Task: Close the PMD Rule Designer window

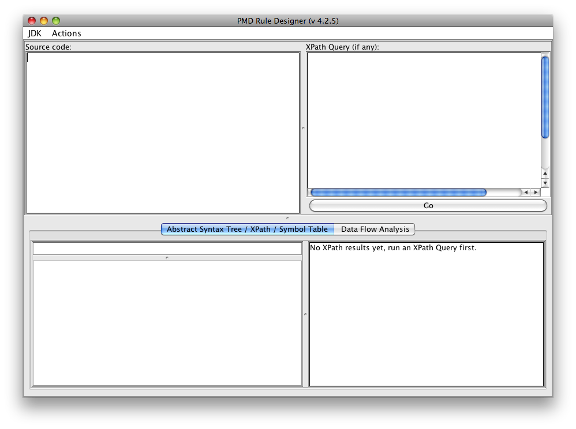Action: click(32, 21)
